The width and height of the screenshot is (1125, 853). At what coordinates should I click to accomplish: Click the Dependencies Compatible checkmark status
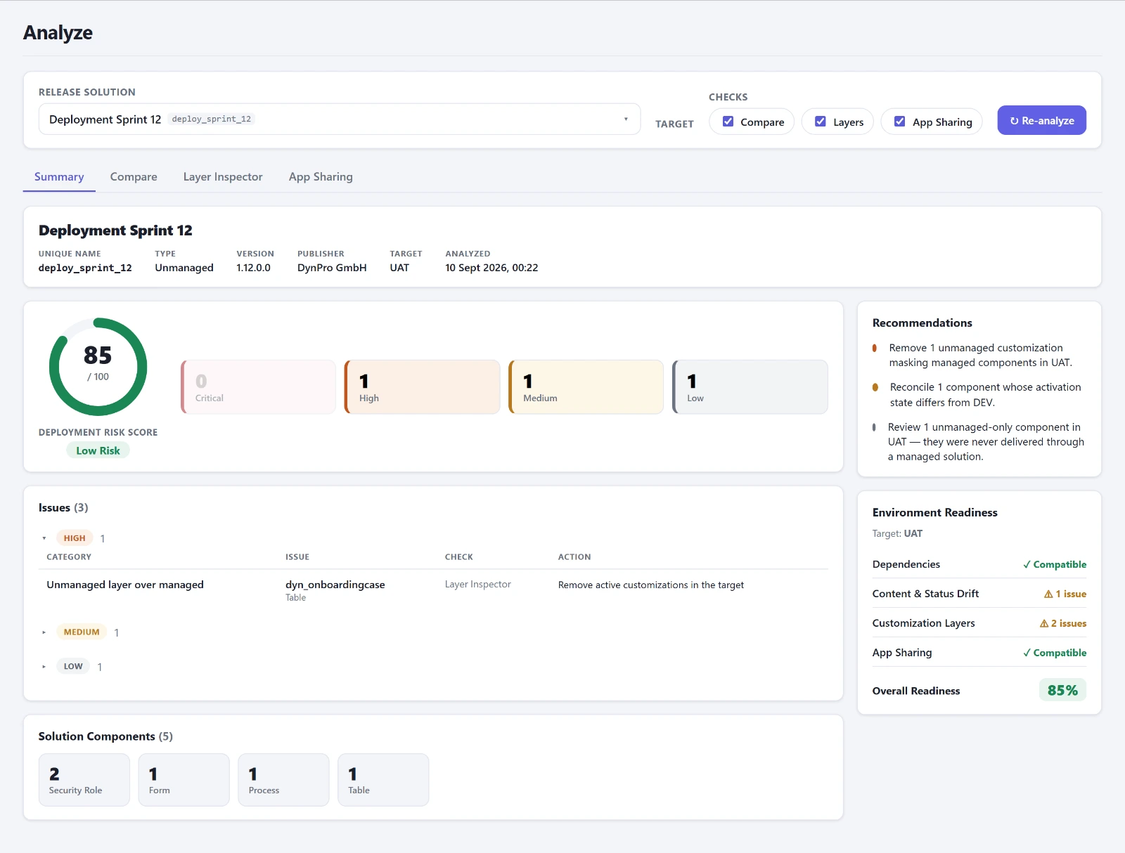(x=1055, y=565)
